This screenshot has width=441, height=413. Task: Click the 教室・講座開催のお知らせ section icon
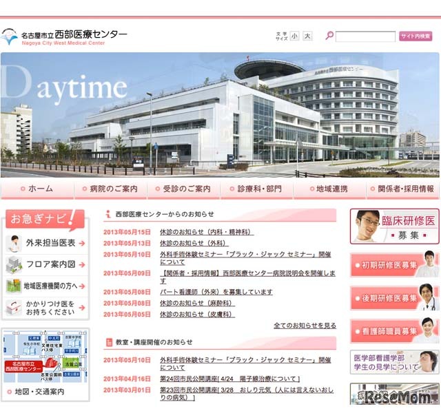108,342
